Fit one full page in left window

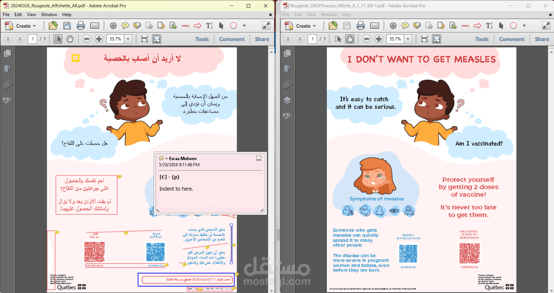click(x=157, y=39)
